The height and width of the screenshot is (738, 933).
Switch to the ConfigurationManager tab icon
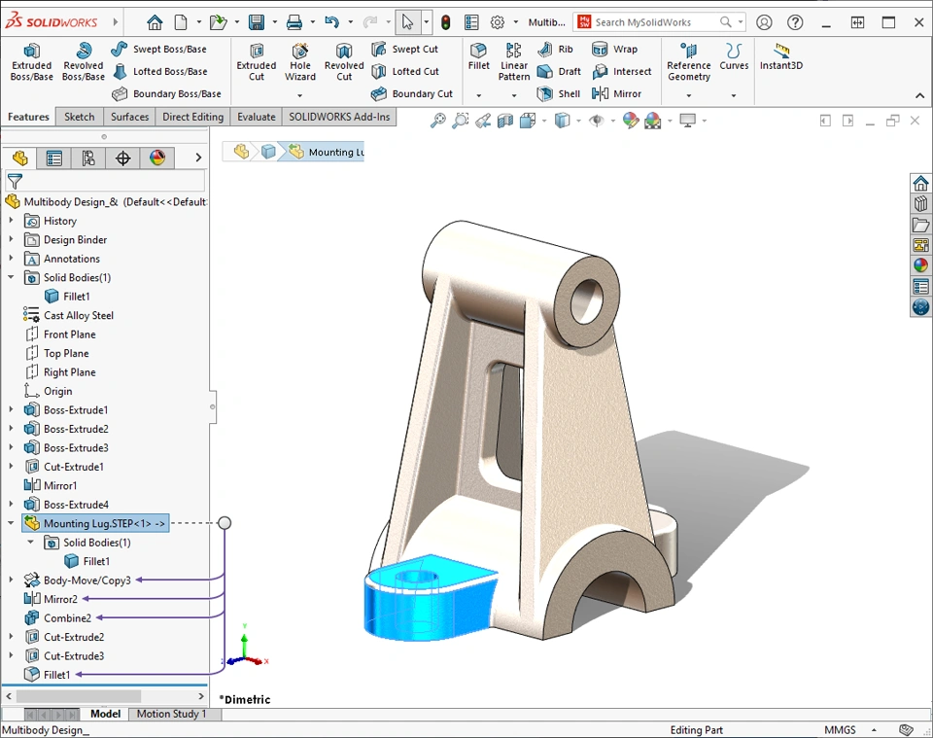88,158
